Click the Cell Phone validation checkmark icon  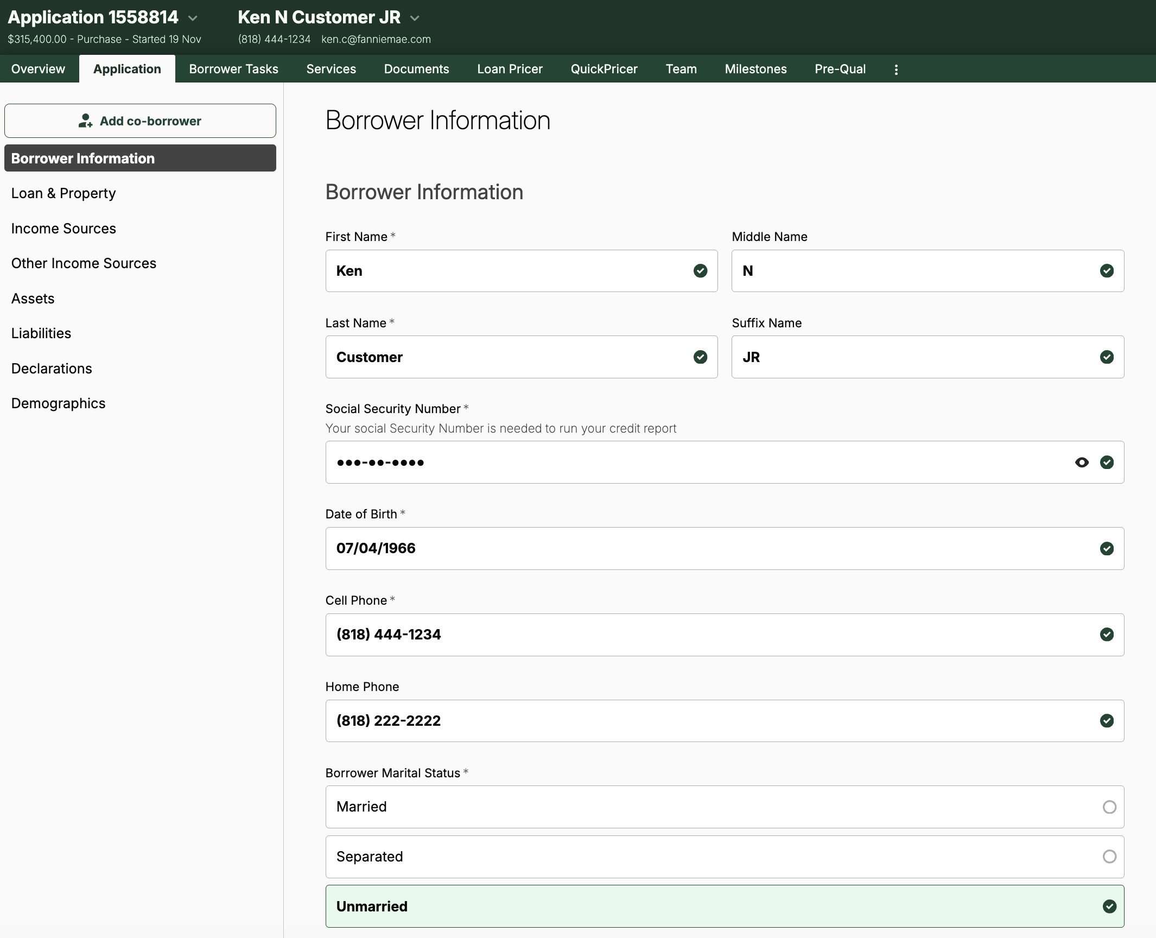point(1107,635)
